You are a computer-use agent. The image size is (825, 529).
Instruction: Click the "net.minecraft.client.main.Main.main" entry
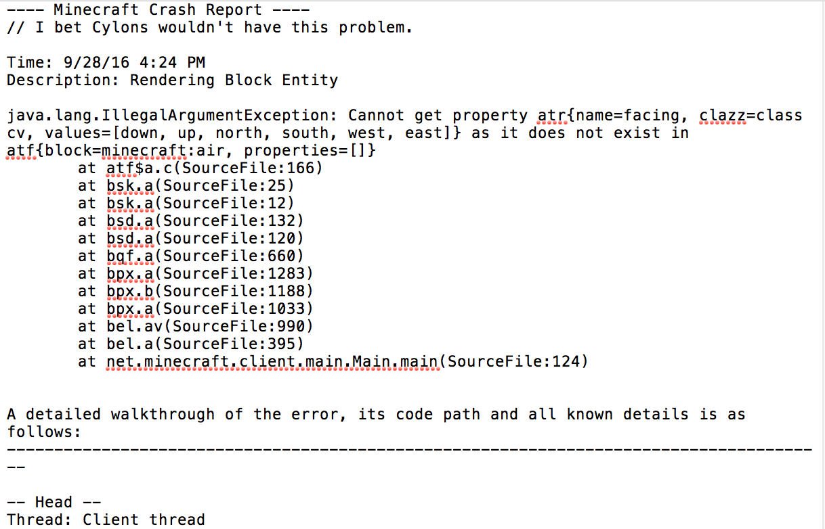[x=272, y=361]
